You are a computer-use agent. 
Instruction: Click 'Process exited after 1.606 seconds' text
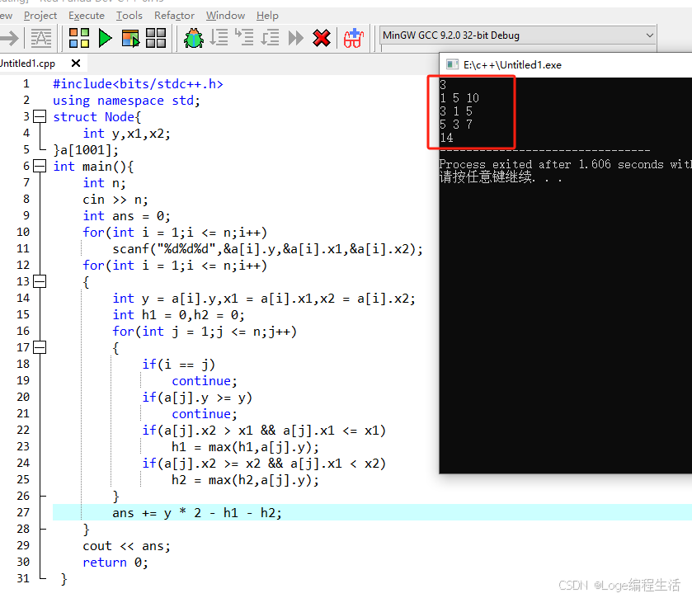coord(551,164)
